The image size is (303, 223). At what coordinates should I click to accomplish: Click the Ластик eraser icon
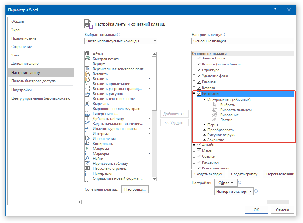point(214,120)
